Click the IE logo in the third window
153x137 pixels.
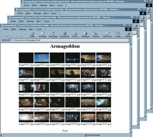pyautogui.click(x=143, y=13)
